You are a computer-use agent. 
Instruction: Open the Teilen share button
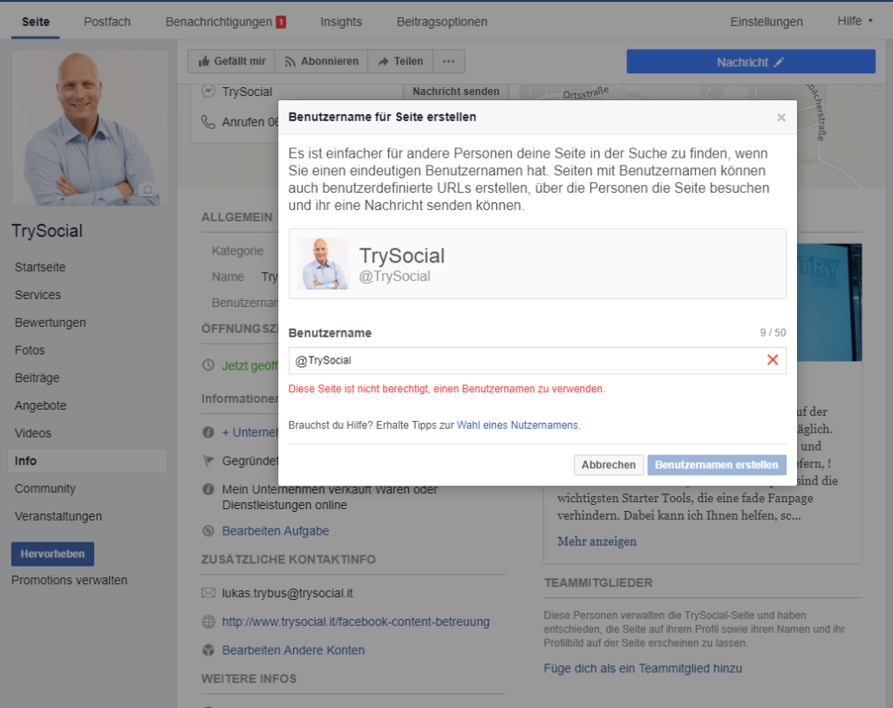(400, 62)
